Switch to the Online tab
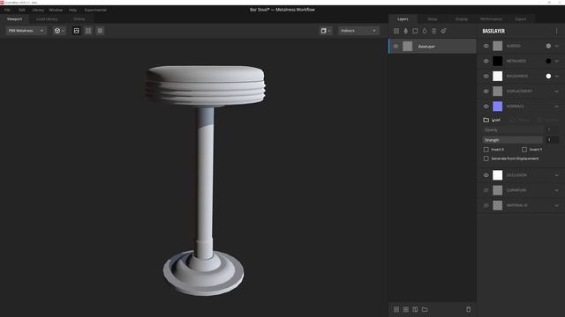 (79, 19)
